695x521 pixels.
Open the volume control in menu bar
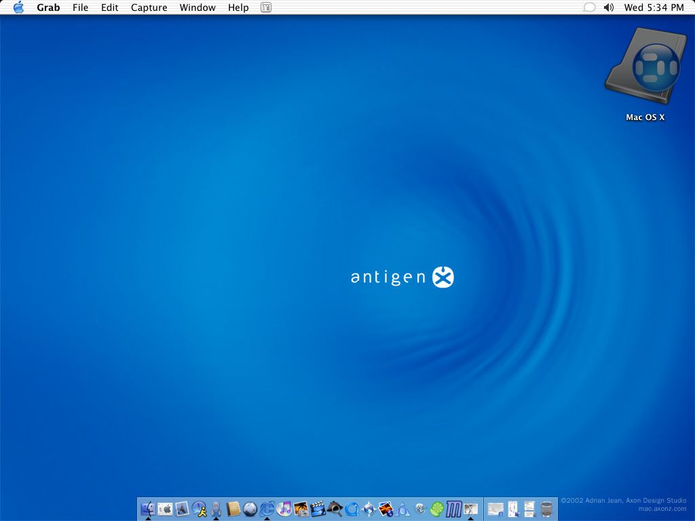click(x=609, y=7)
